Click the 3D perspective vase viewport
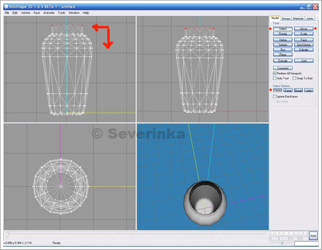322x250 pixels. [203, 176]
